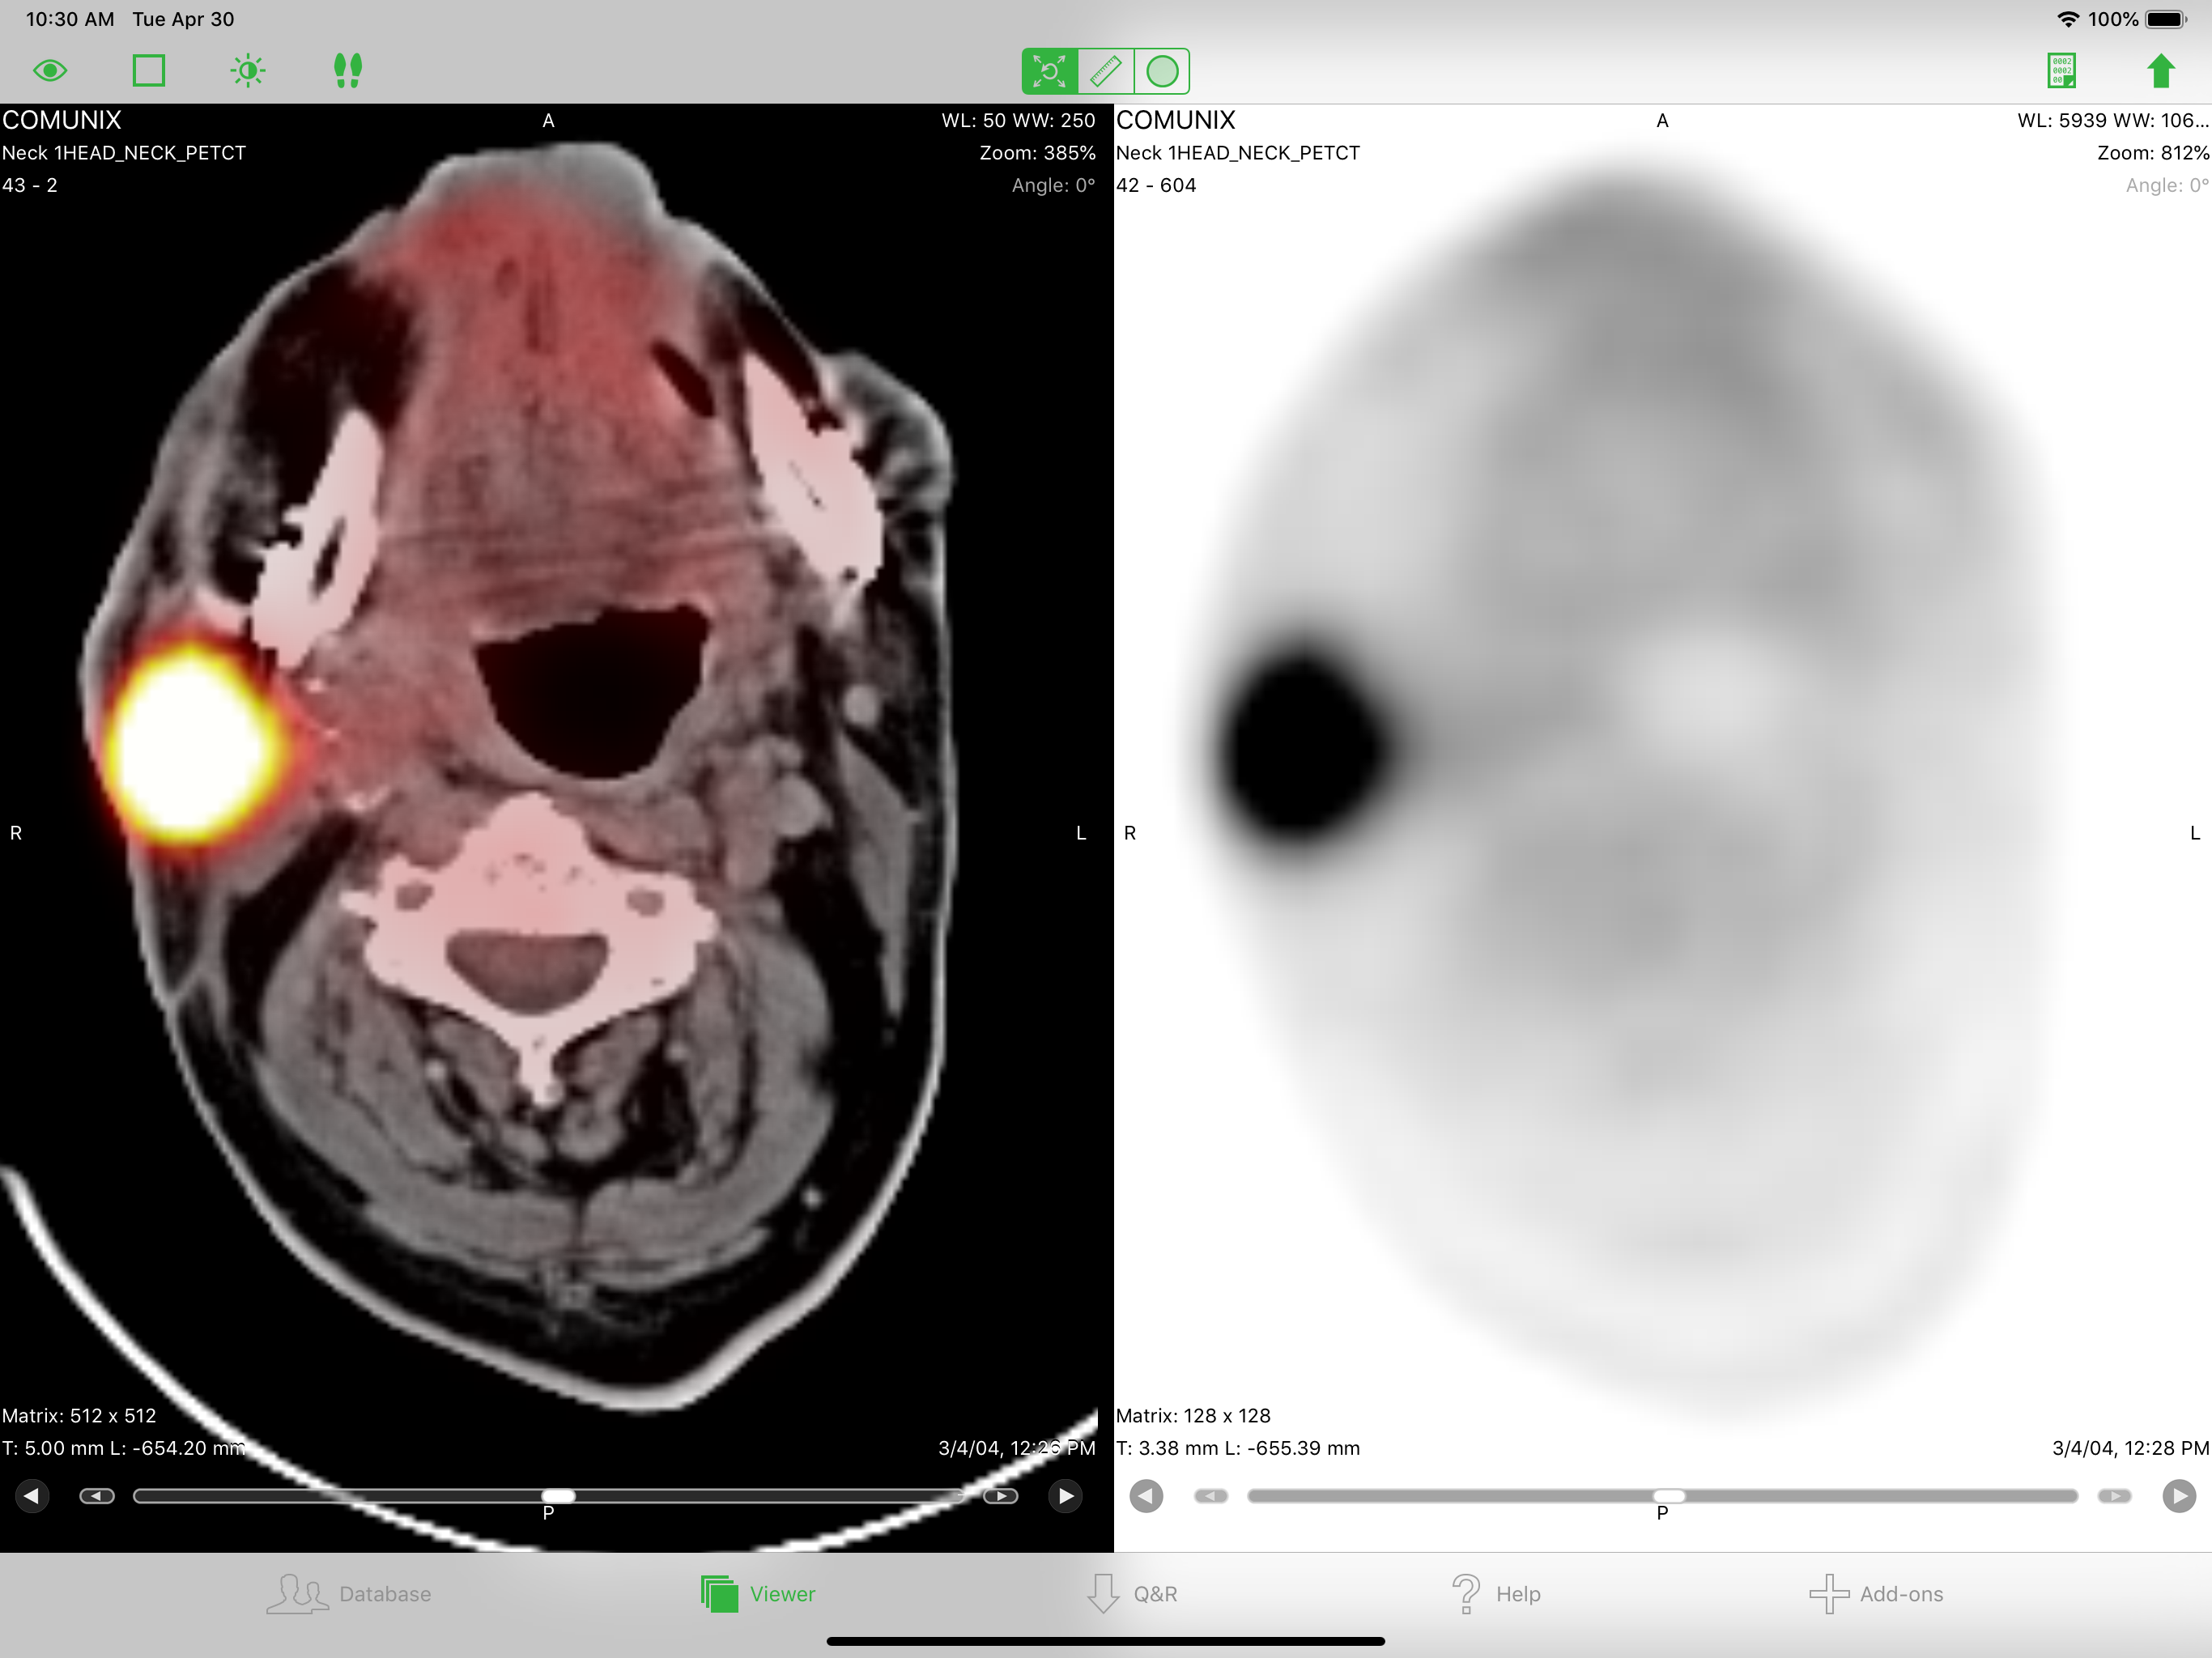Open the brightness contrast window-level tool
The height and width of the screenshot is (1658, 2212).
pos(248,71)
